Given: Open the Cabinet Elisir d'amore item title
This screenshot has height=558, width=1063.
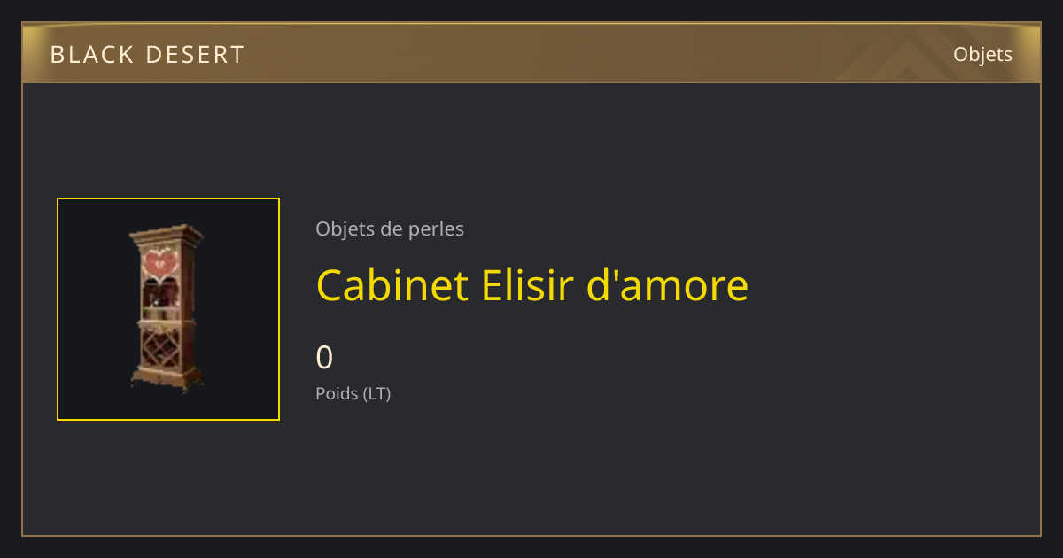Looking at the screenshot, I should pos(532,285).
